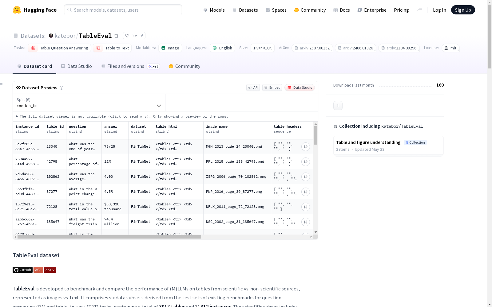Click the ACL badge
Image resolution: width=492 pixels, height=307 pixels.
pyautogui.click(x=38, y=270)
